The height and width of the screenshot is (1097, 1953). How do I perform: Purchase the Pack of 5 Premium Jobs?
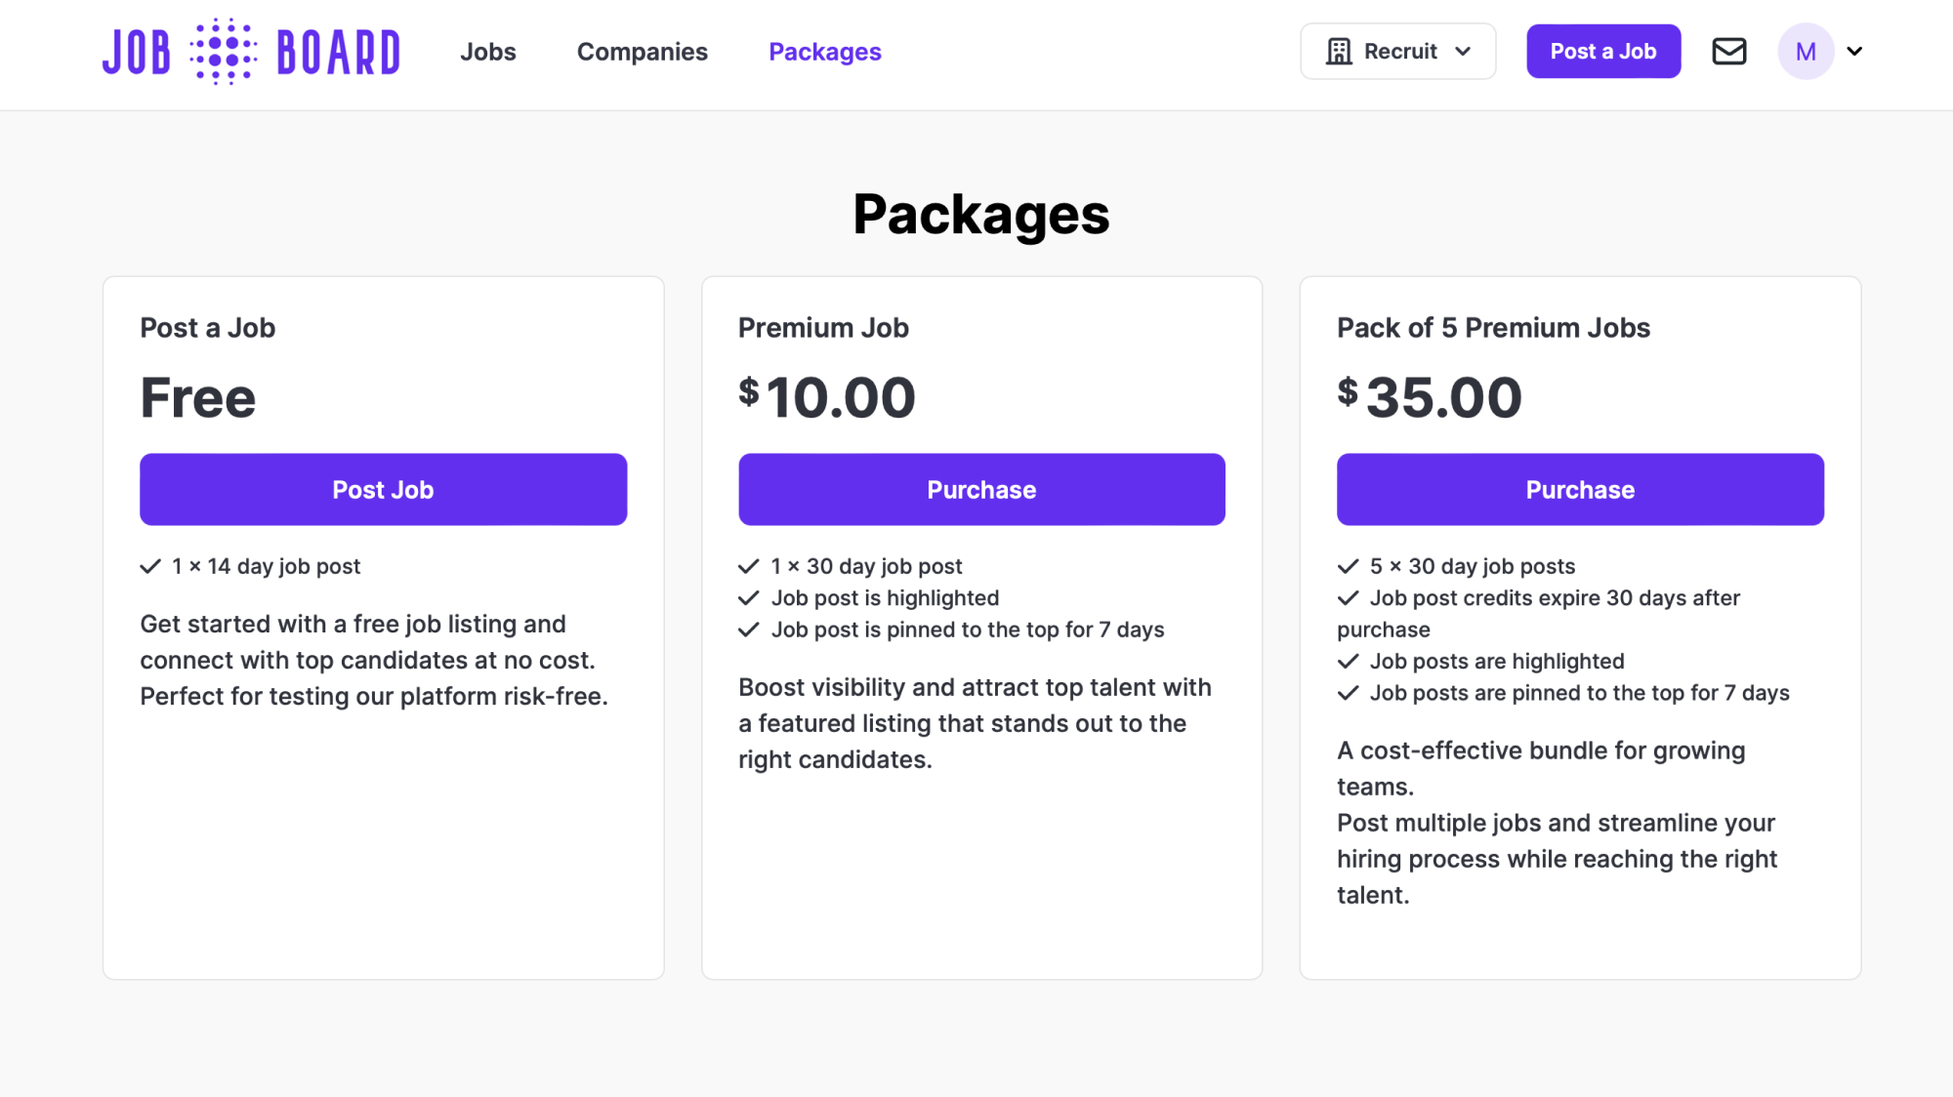pos(1580,490)
